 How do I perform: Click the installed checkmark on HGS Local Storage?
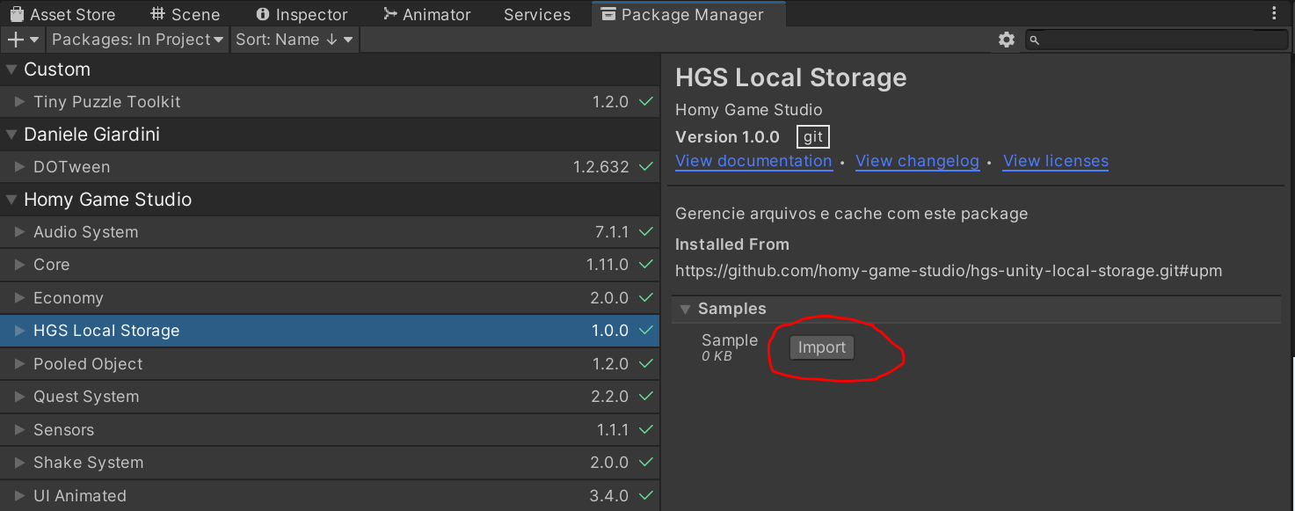(646, 331)
